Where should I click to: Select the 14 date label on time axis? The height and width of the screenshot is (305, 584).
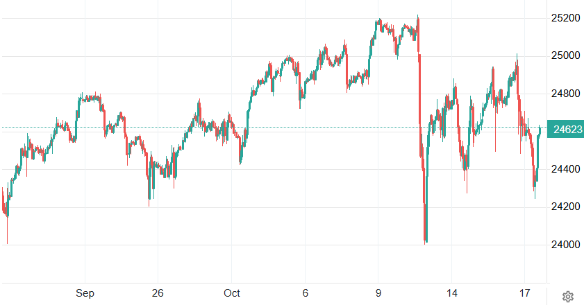[x=452, y=293]
